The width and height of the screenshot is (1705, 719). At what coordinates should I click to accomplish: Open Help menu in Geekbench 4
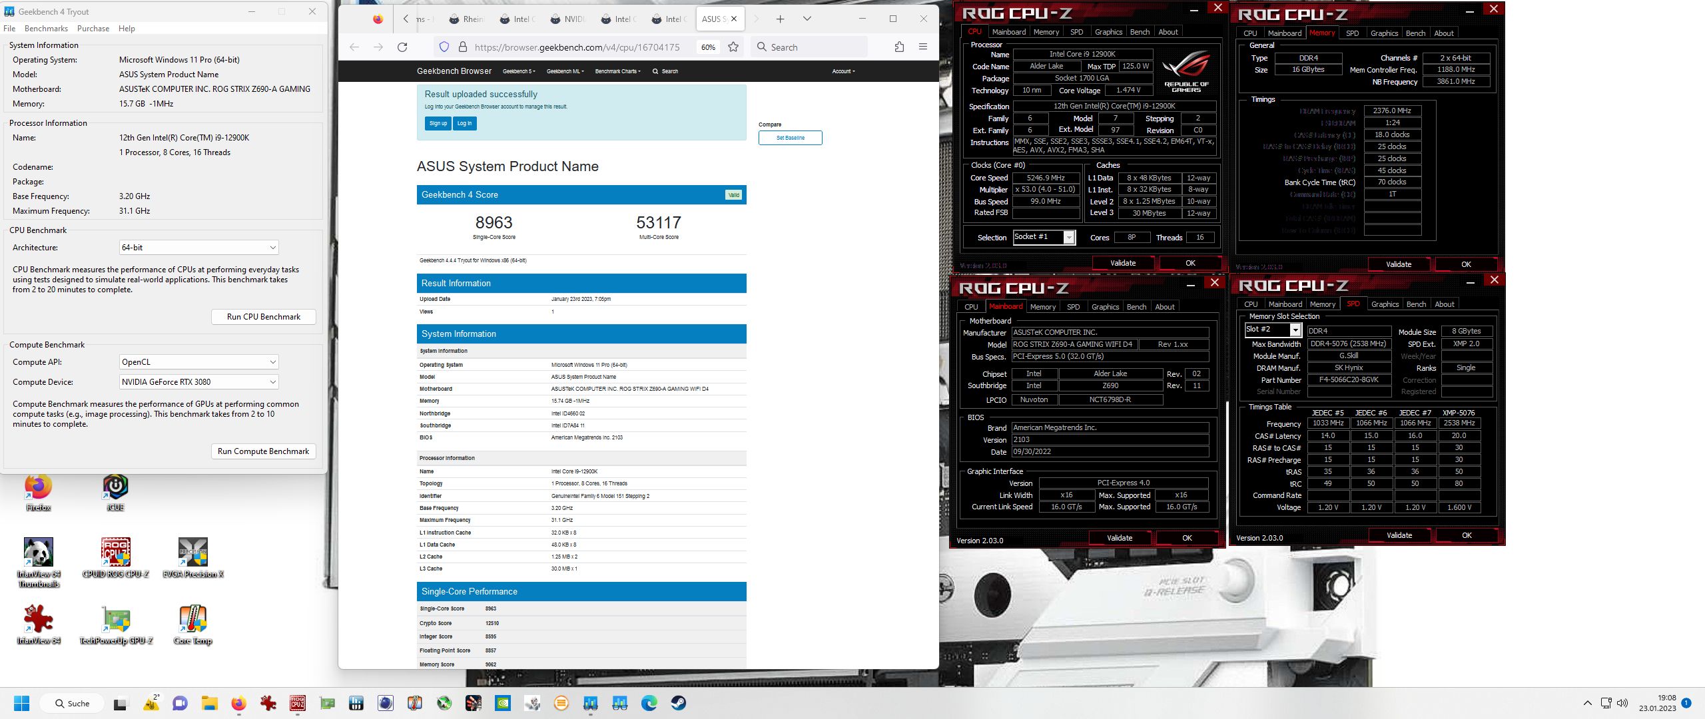pyautogui.click(x=127, y=29)
